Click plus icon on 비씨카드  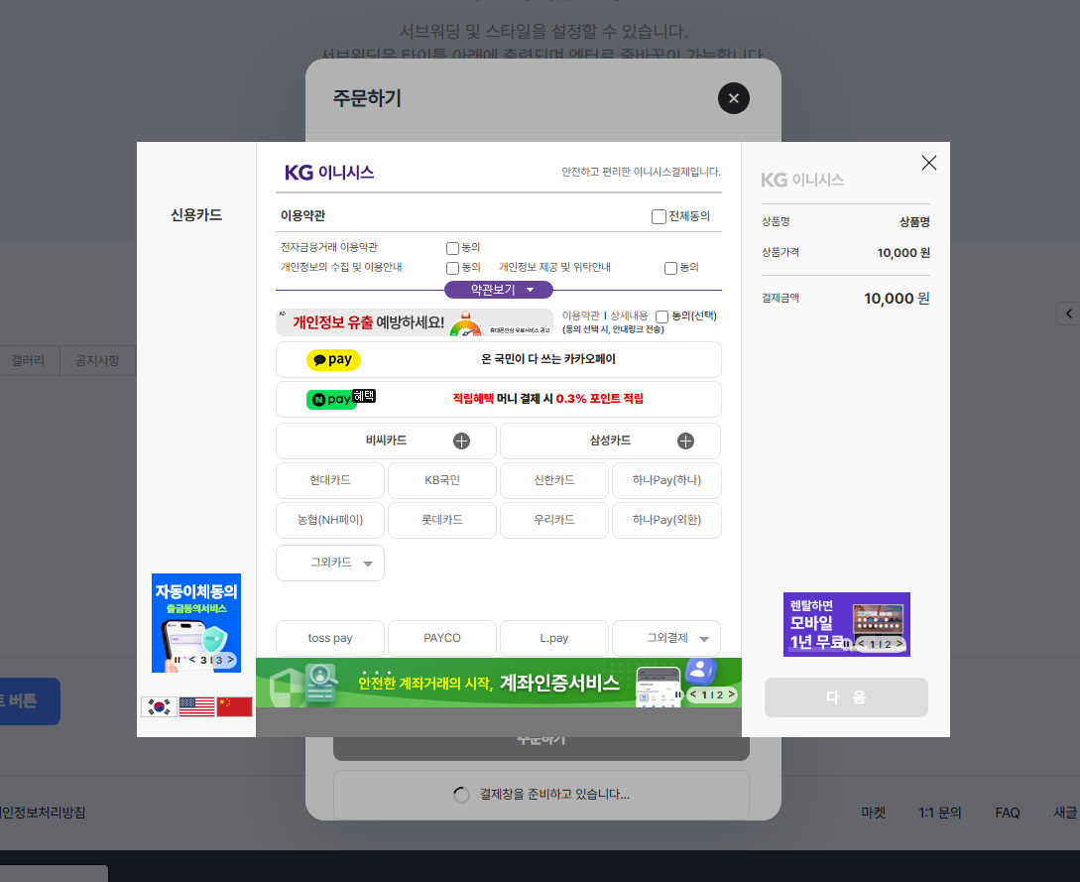point(461,441)
